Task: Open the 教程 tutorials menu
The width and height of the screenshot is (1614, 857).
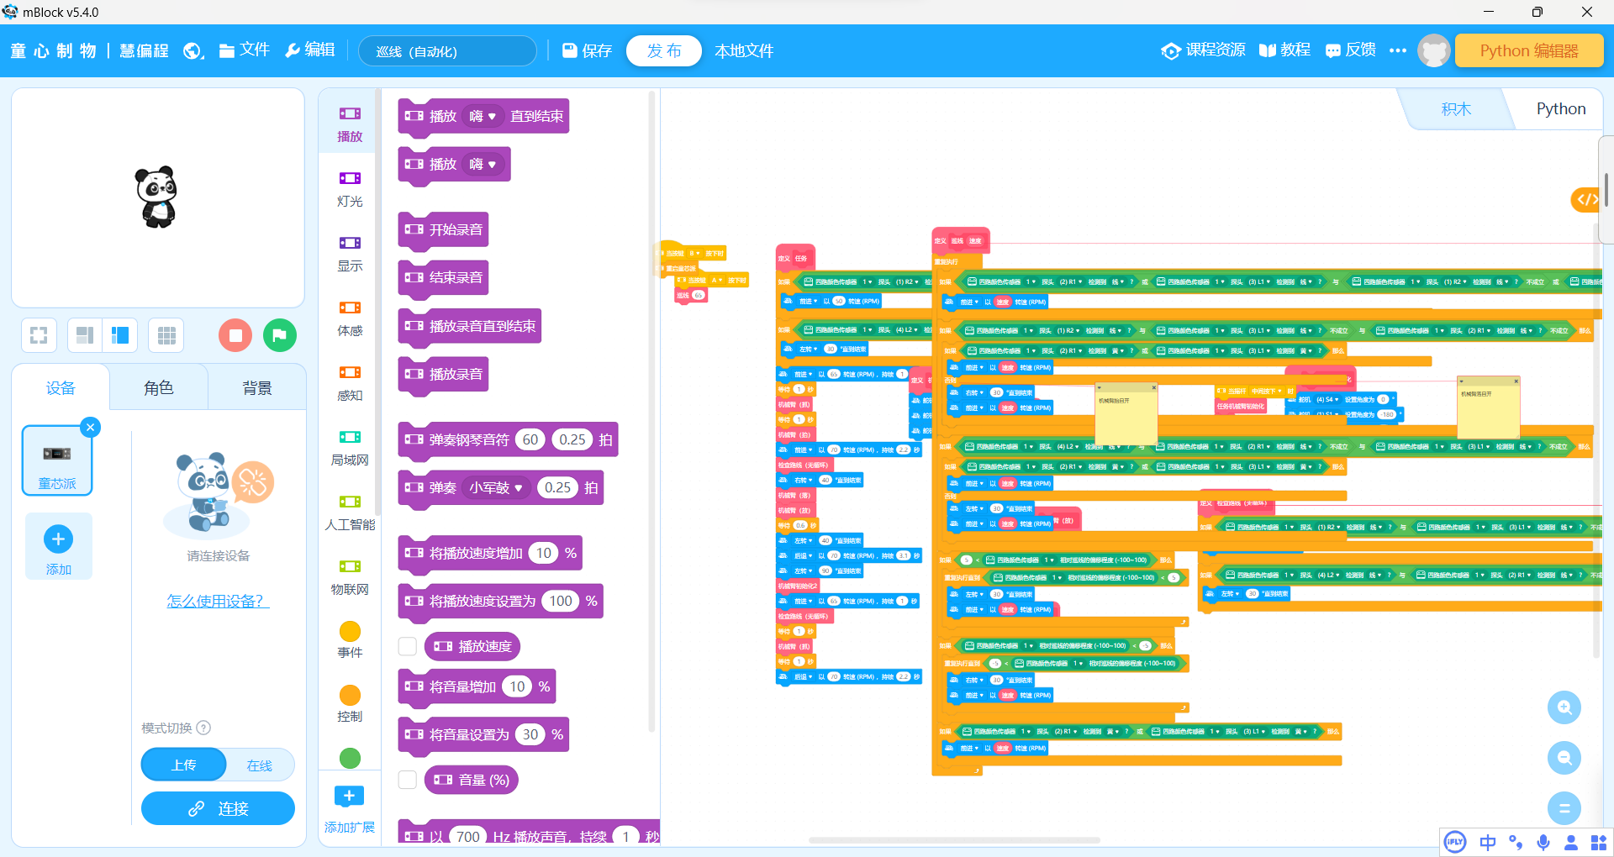Action: [1284, 50]
